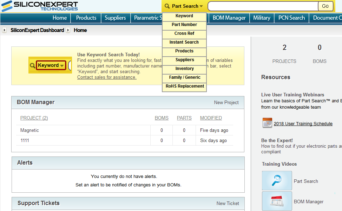This screenshot has width=342, height=211.
Task: Open the PCN Search navigation tab
Action: click(x=292, y=18)
